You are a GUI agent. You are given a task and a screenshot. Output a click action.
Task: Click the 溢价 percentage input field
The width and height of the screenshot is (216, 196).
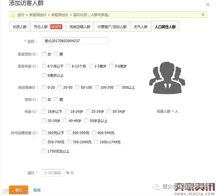tap(53, 173)
